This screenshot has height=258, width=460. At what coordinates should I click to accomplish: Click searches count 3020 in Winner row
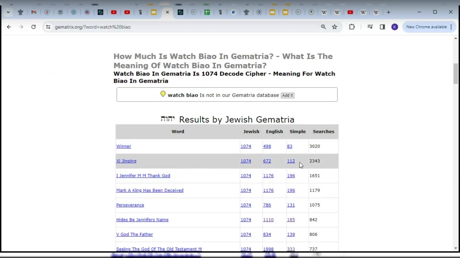314,146
